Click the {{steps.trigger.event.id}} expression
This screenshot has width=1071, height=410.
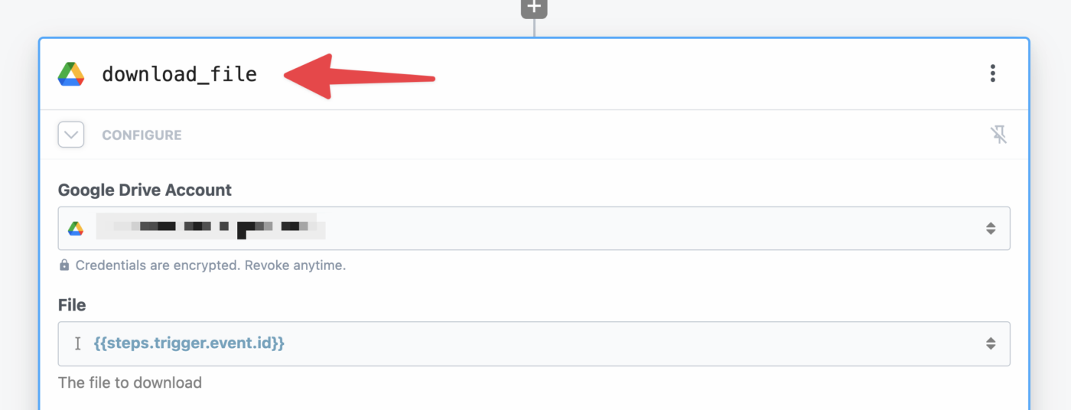(189, 343)
